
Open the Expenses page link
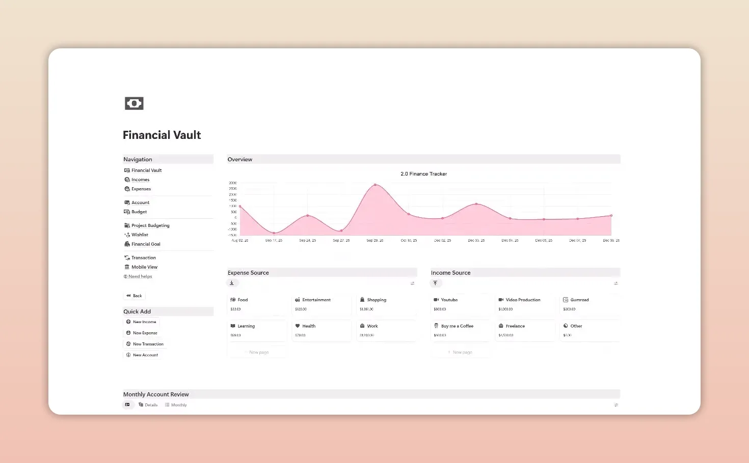click(x=138, y=189)
